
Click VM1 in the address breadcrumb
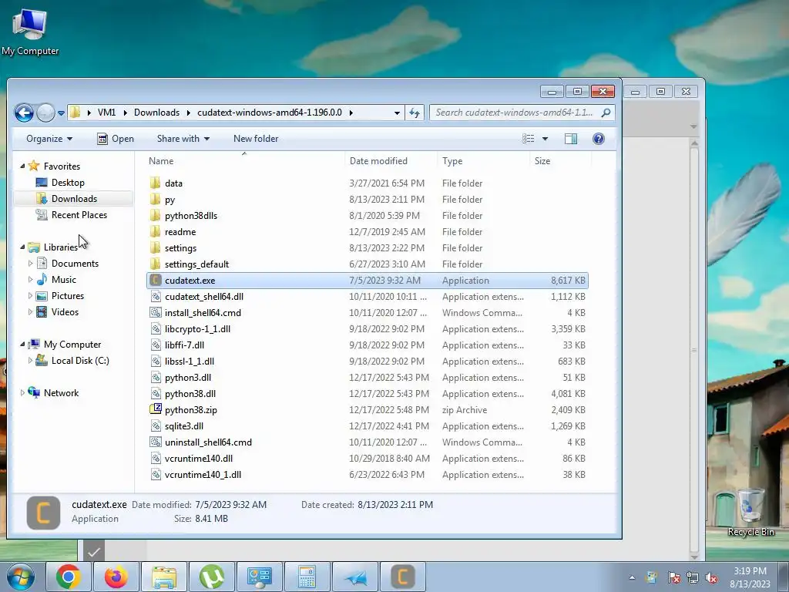(x=106, y=113)
